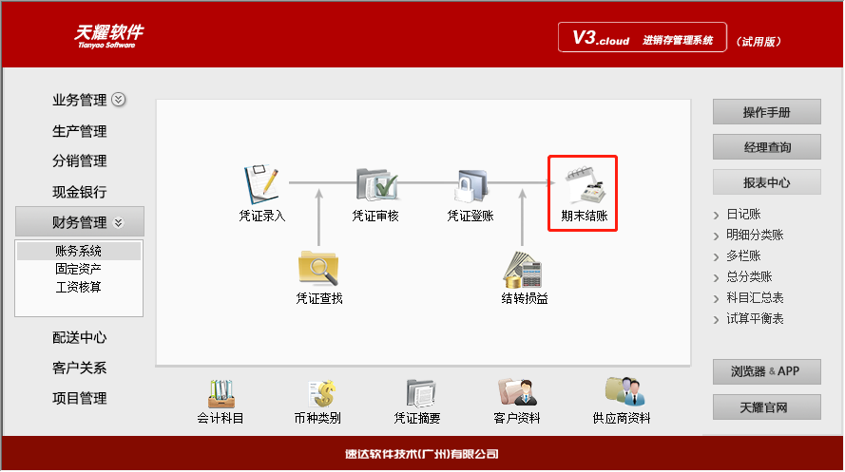Expand the 科目汇总表 report arrow

(716, 299)
